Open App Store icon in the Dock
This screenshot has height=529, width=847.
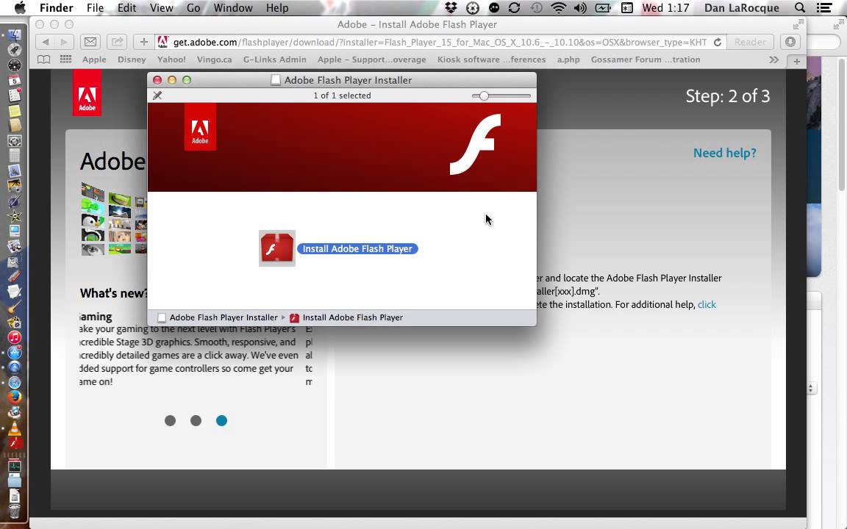(15, 353)
